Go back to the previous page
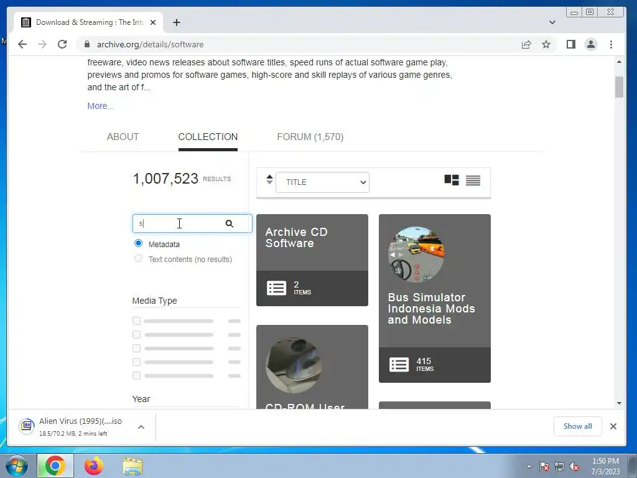The height and width of the screenshot is (478, 637). tap(22, 44)
